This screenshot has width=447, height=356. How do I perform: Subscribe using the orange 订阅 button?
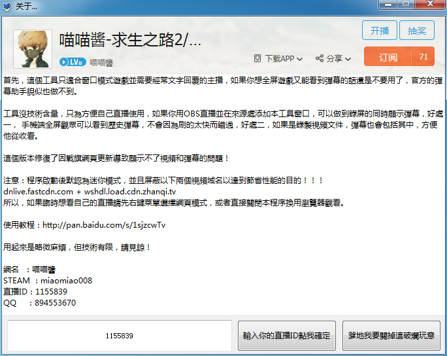pos(388,57)
